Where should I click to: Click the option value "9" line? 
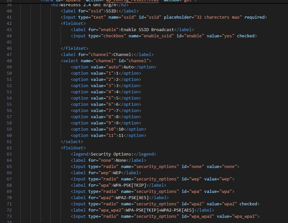point(106,123)
